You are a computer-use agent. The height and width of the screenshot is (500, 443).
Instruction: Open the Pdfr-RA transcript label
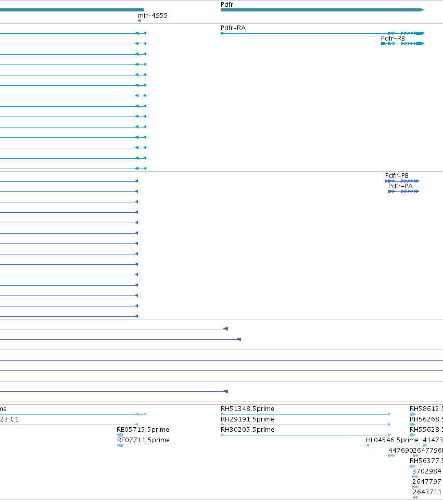click(233, 28)
